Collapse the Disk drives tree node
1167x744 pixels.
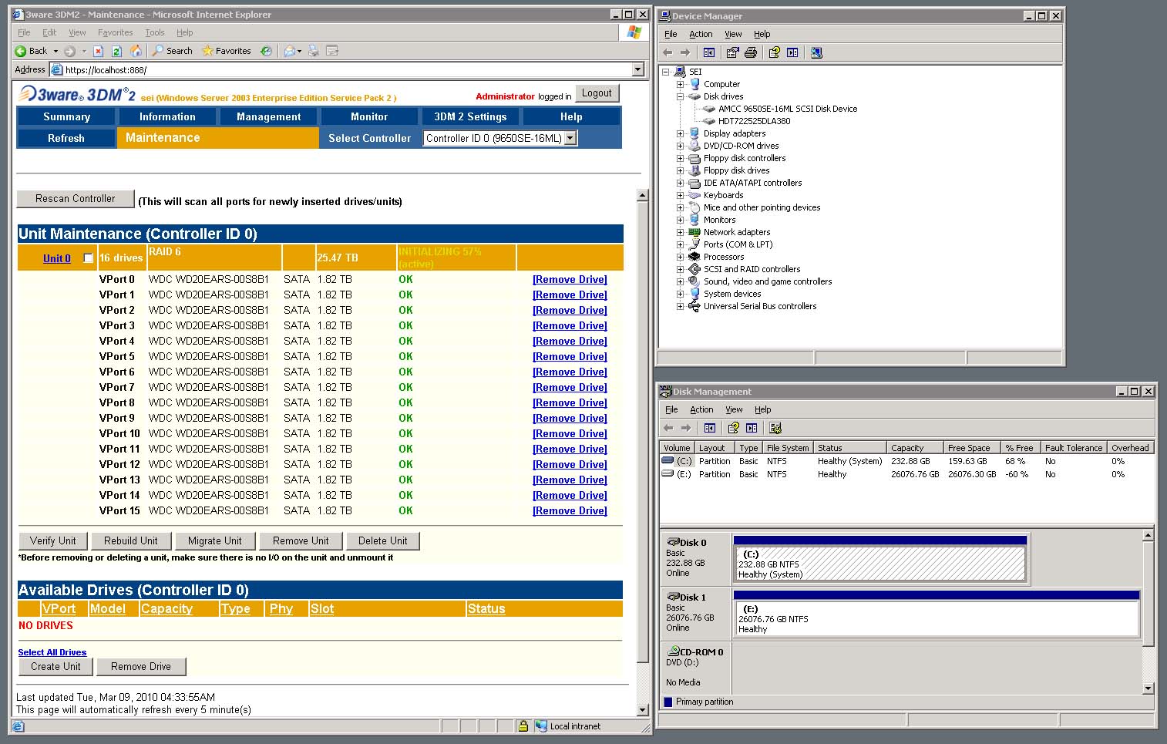click(681, 96)
